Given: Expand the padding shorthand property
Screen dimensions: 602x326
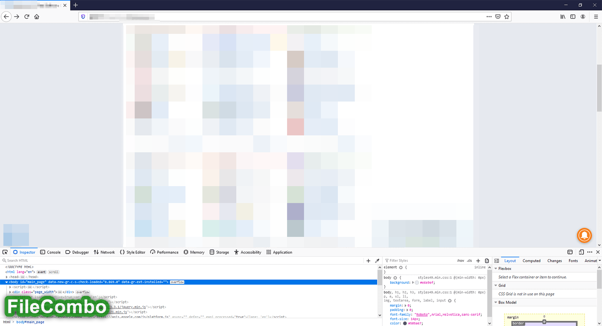Looking at the screenshot, I should tap(407, 310).
